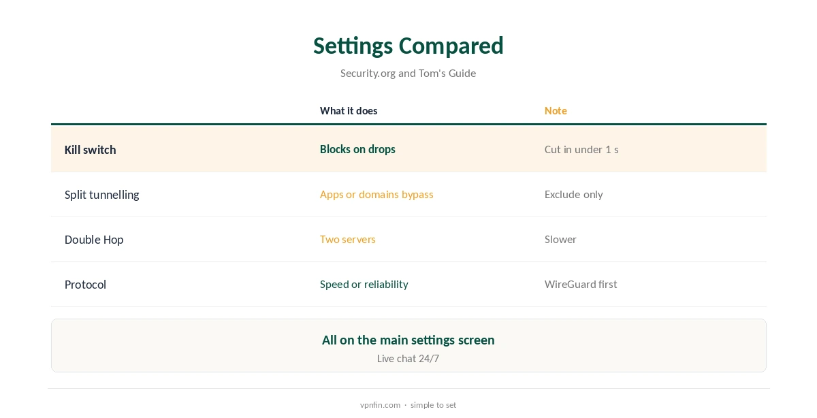Select the 'Protocol' row label
The image size is (817, 418).
pyautogui.click(x=85, y=285)
